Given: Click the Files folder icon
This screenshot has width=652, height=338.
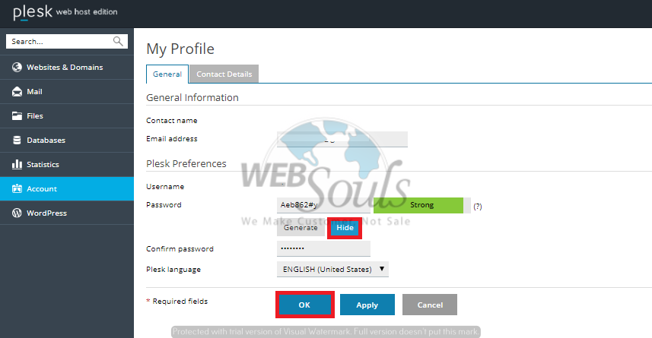Looking at the screenshot, I should [x=17, y=116].
